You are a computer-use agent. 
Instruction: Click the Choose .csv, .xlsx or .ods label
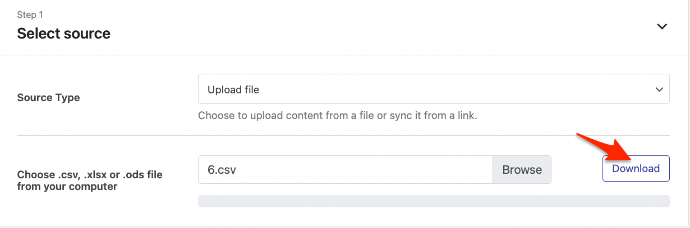pos(90,174)
